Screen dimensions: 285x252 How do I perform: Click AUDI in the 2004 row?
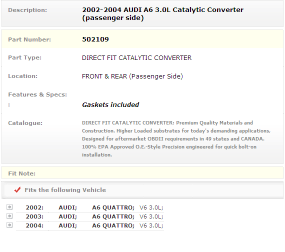pyautogui.click(x=68, y=225)
